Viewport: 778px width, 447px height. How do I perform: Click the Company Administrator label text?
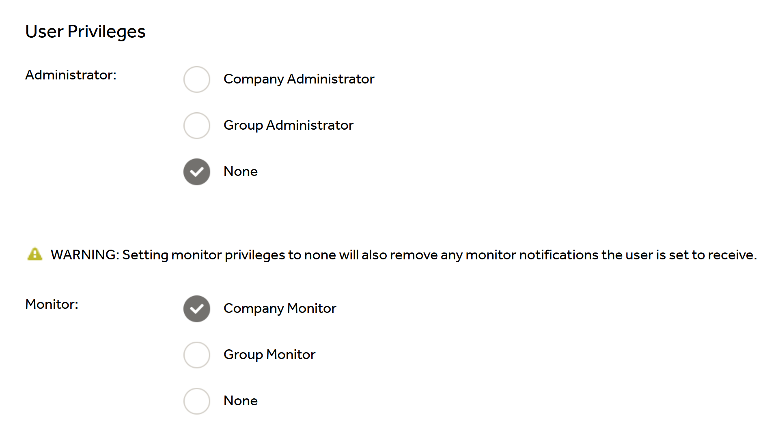tap(299, 79)
